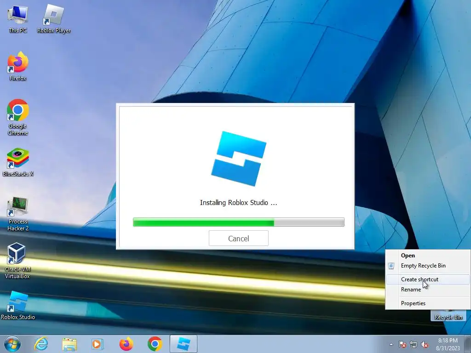Choose Create shortcut in context menu

tap(428, 279)
